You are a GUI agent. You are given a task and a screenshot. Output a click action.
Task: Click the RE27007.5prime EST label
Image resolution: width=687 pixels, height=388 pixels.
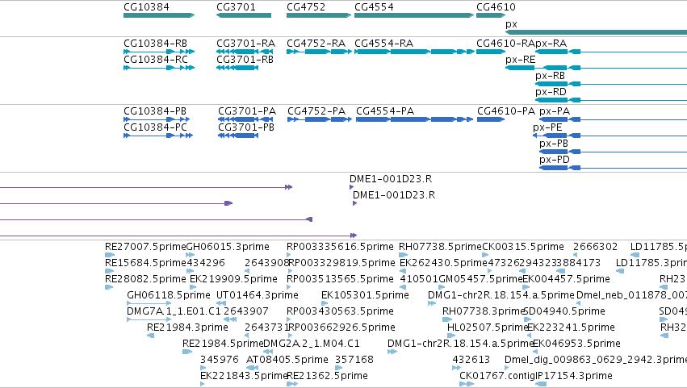(145, 247)
